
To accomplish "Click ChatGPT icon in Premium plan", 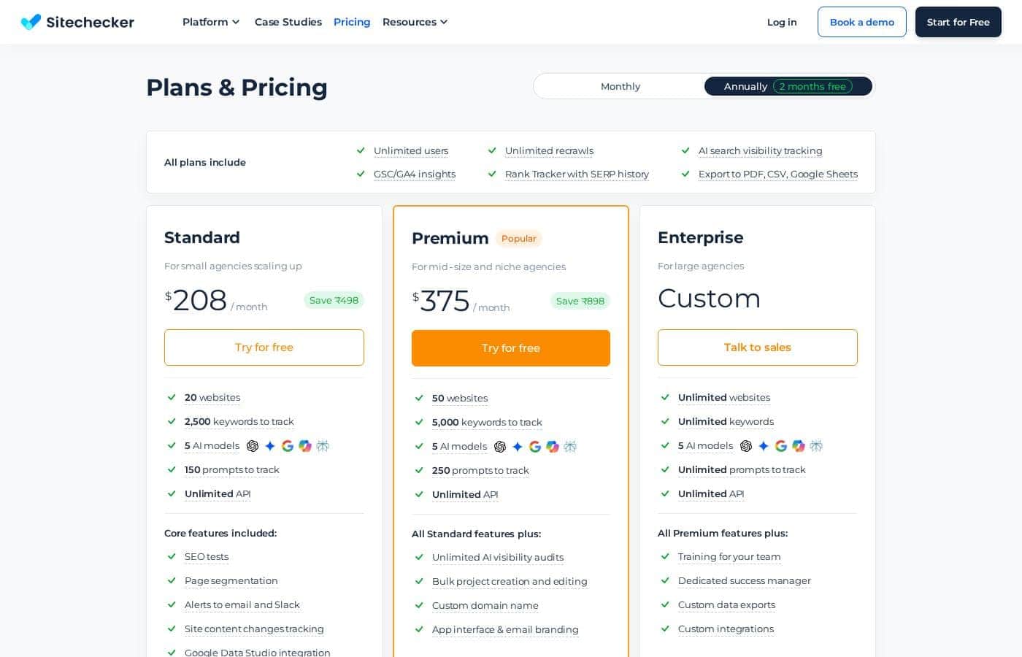I will click(500, 447).
